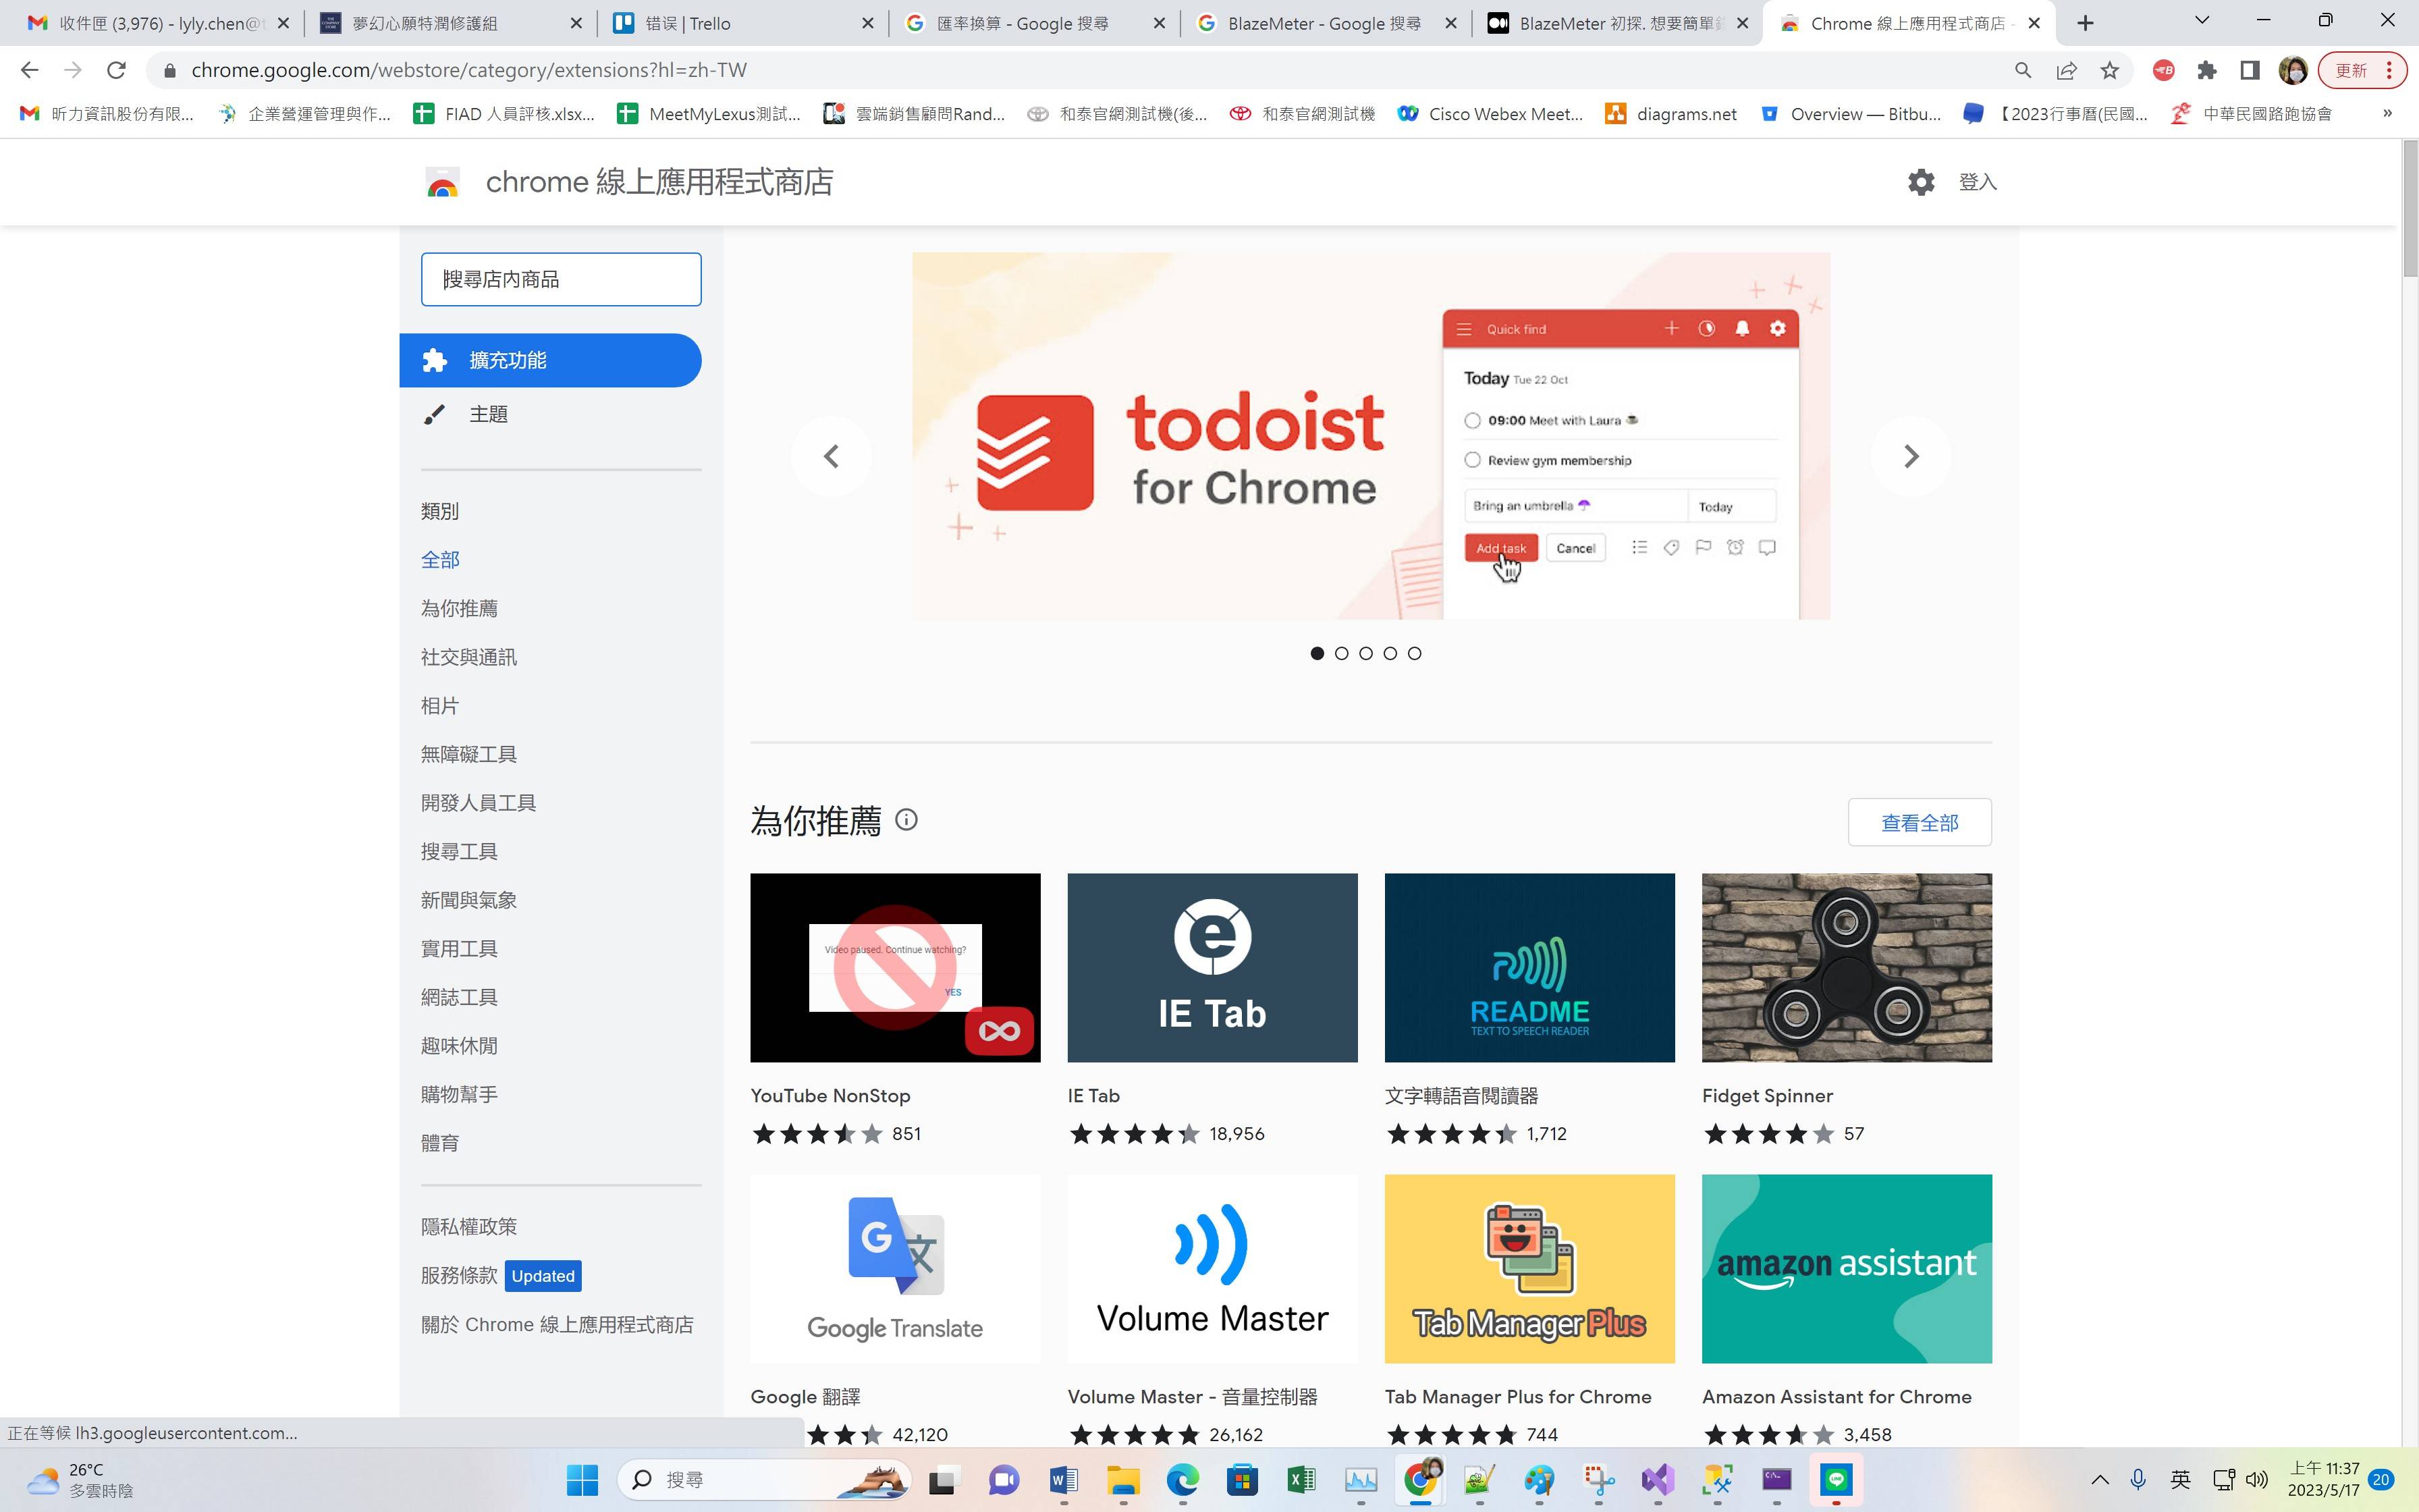This screenshot has width=2419, height=1512.
Task: Bookmark this page with the star icon
Action: pos(2109,70)
